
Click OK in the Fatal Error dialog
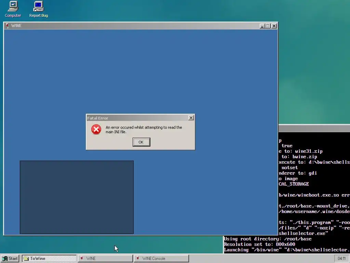tap(141, 142)
